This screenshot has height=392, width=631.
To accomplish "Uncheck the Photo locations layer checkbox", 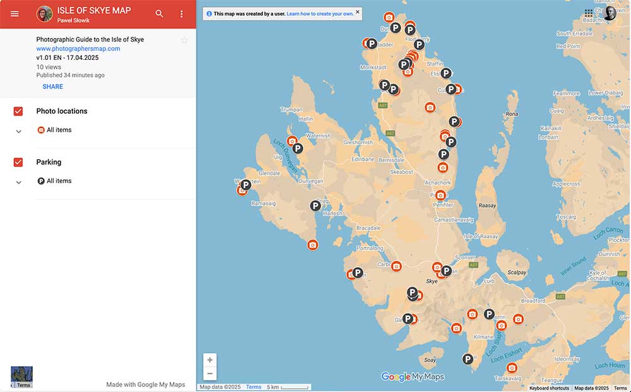I will 18,111.
